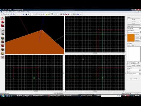Select the Apply Overlays tool
This screenshot has height=106, width=141.
pos(3,49)
